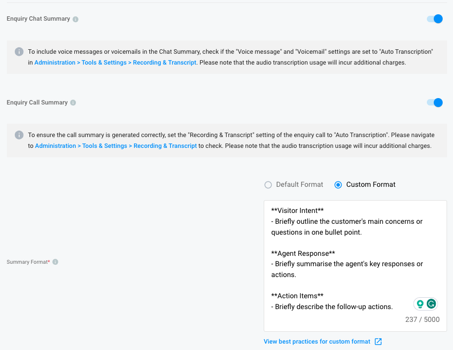Click info icon in the voice messages notice
The image size is (453, 350).
tap(19, 52)
